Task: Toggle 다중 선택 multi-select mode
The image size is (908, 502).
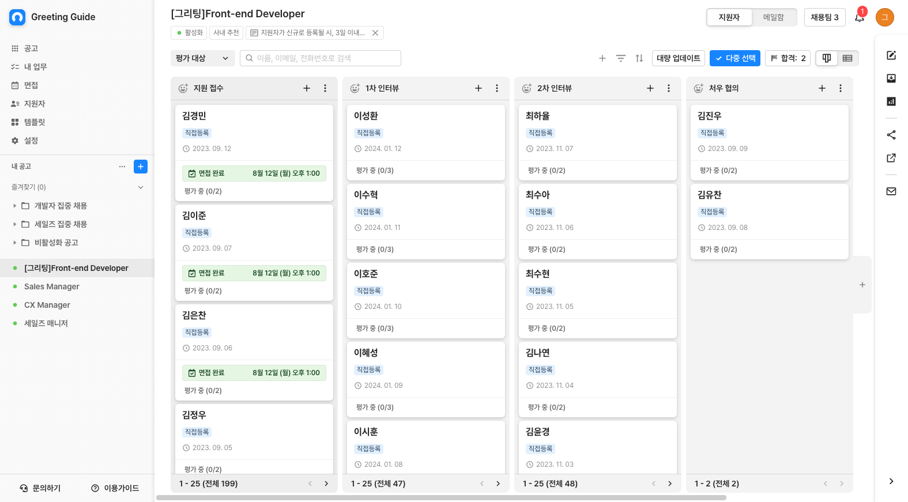Action: [735, 58]
